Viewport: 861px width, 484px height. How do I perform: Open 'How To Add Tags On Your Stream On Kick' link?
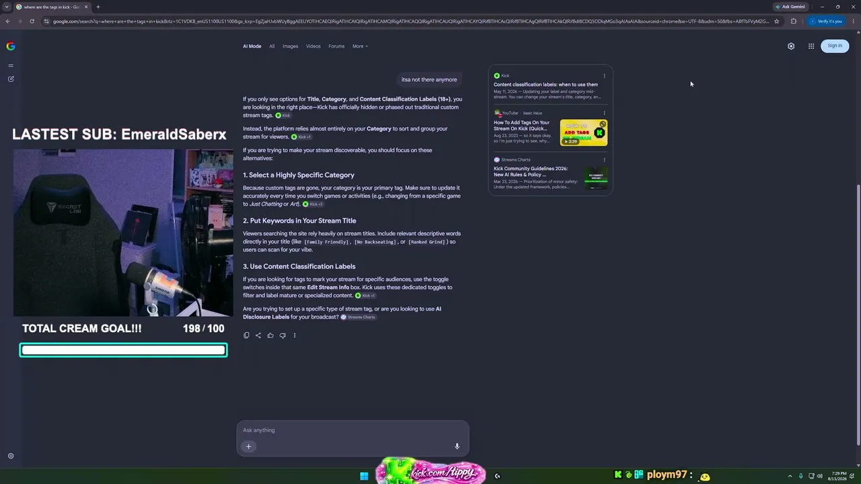[x=522, y=126]
